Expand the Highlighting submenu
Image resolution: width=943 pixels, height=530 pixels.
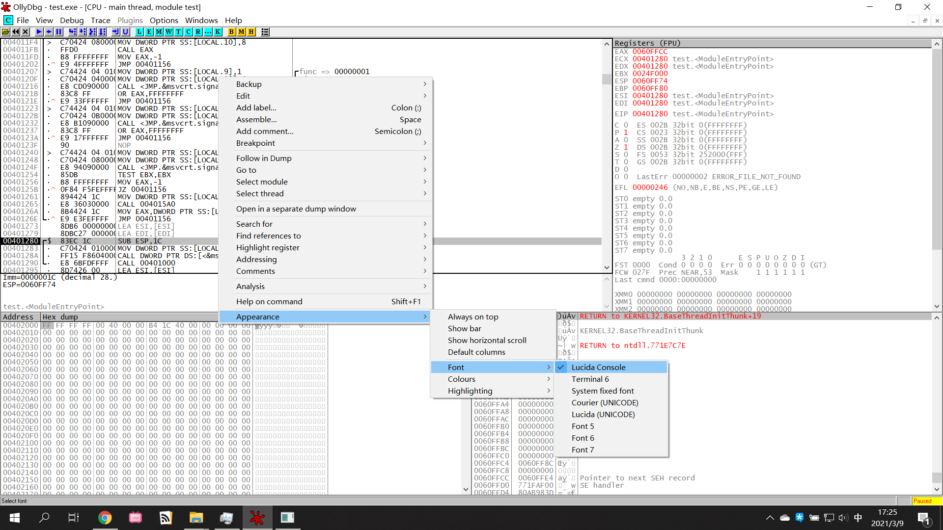pos(470,391)
